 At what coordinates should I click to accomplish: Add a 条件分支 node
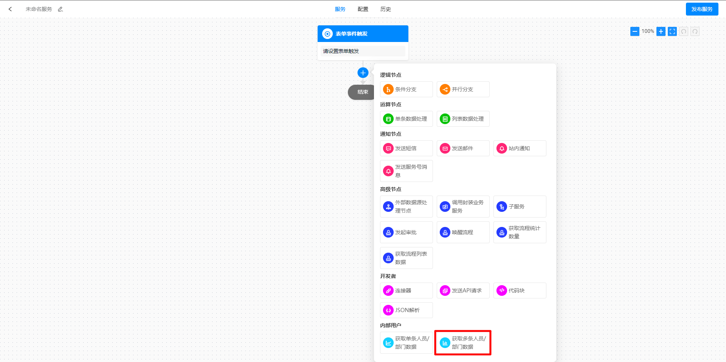click(406, 89)
